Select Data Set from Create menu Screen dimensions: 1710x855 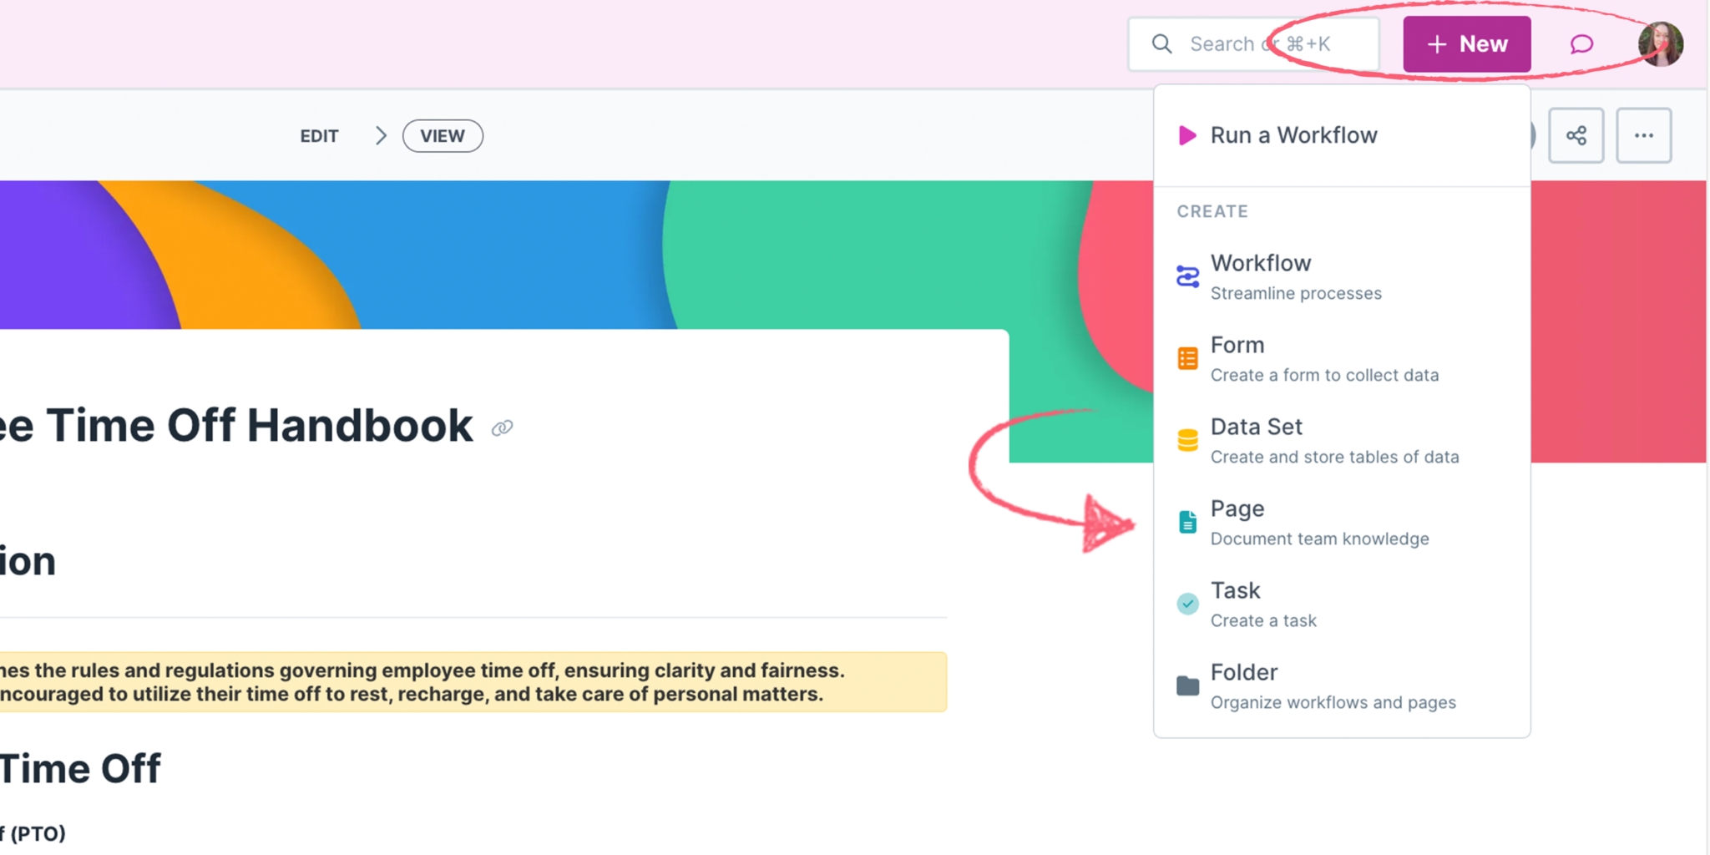click(x=1342, y=441)
